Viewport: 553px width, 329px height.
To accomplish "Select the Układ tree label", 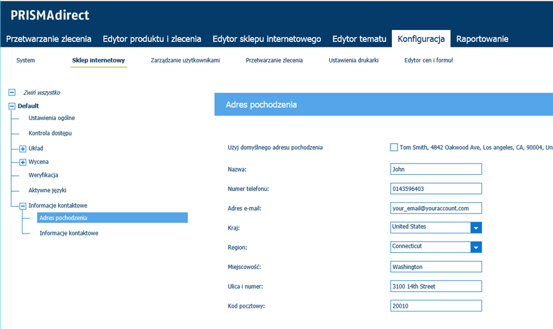I will coord(36,149).
